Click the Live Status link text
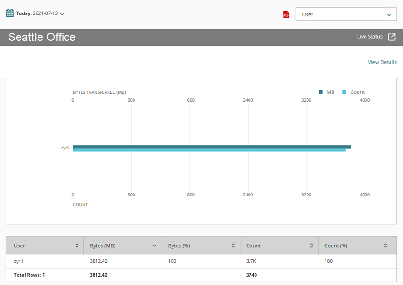 pyautogui.click(x=370, y=37)
